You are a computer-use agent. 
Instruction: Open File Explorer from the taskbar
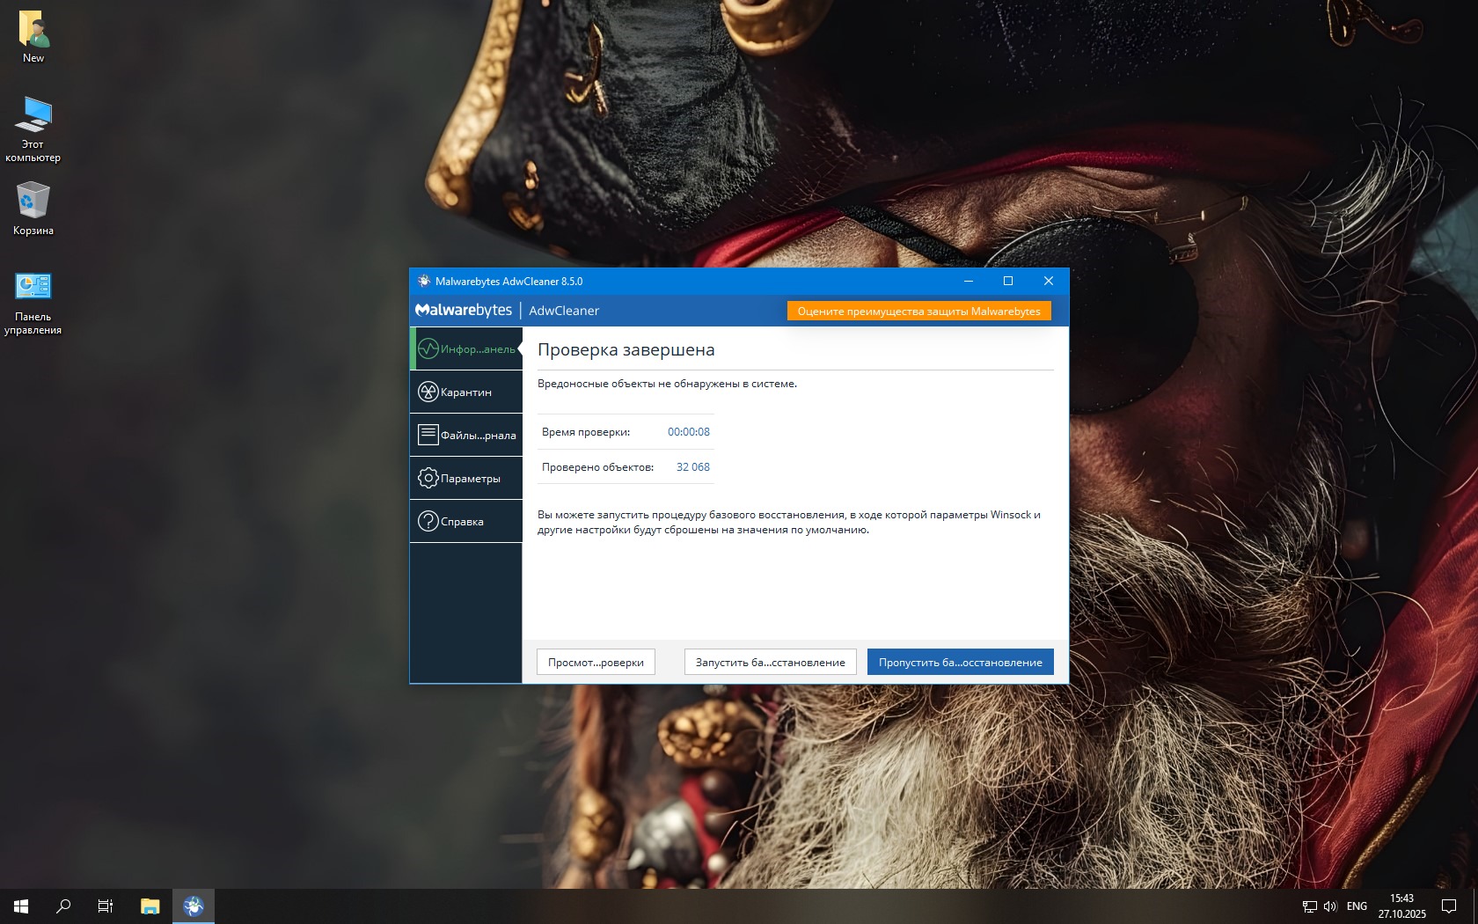coord(150,906)
